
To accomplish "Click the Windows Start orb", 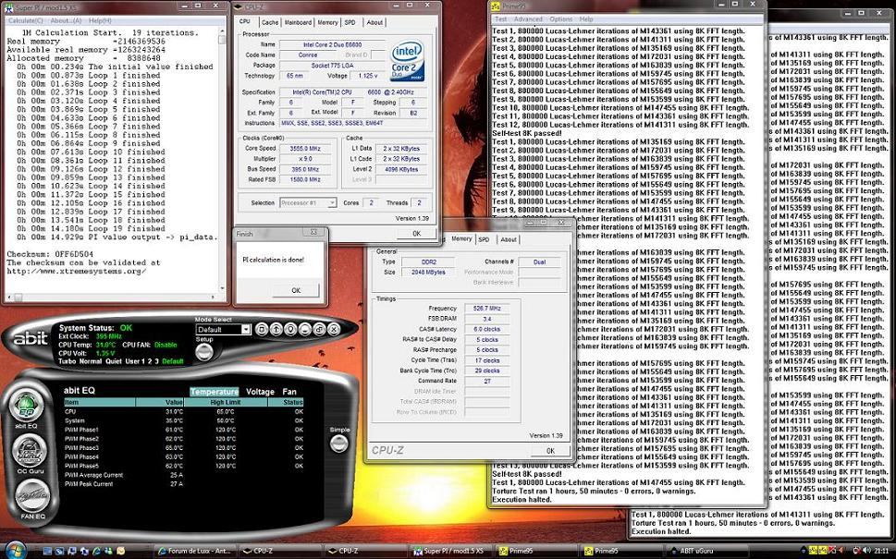I will click(16, 551).
